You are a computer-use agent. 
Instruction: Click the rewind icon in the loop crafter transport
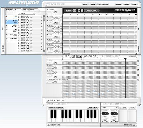click(78, 56)
